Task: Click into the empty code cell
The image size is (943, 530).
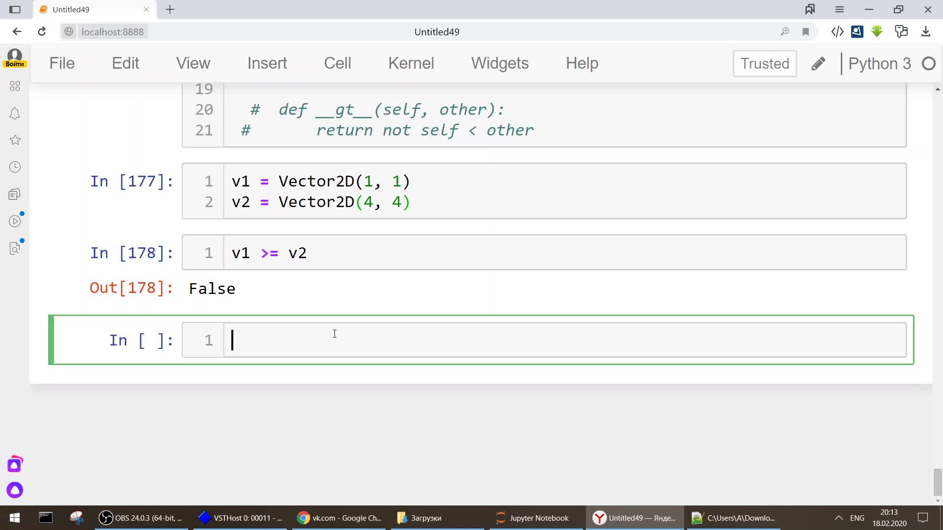Action: (565, 340)
